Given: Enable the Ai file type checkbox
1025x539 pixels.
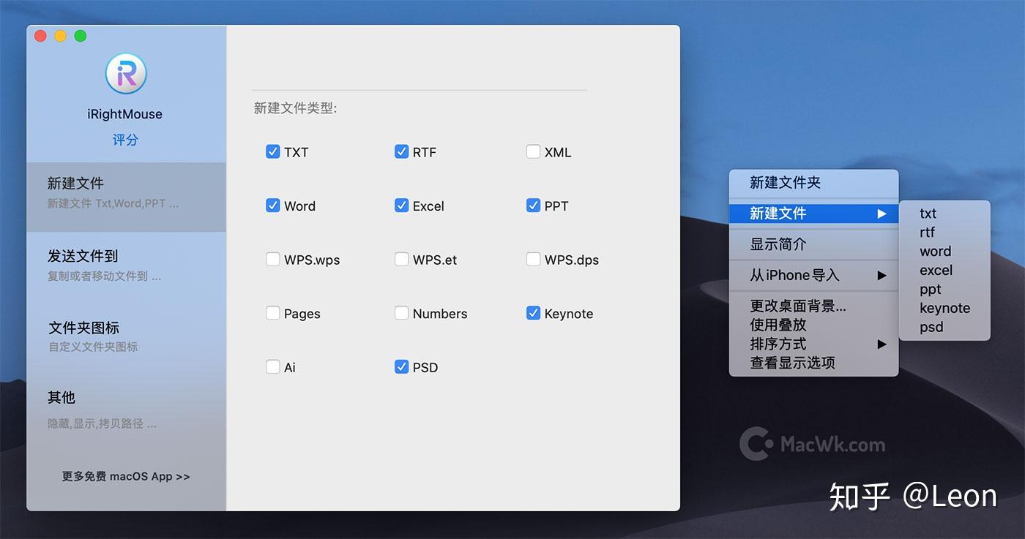Looking at the screenshot, I should tap(273, 366).
